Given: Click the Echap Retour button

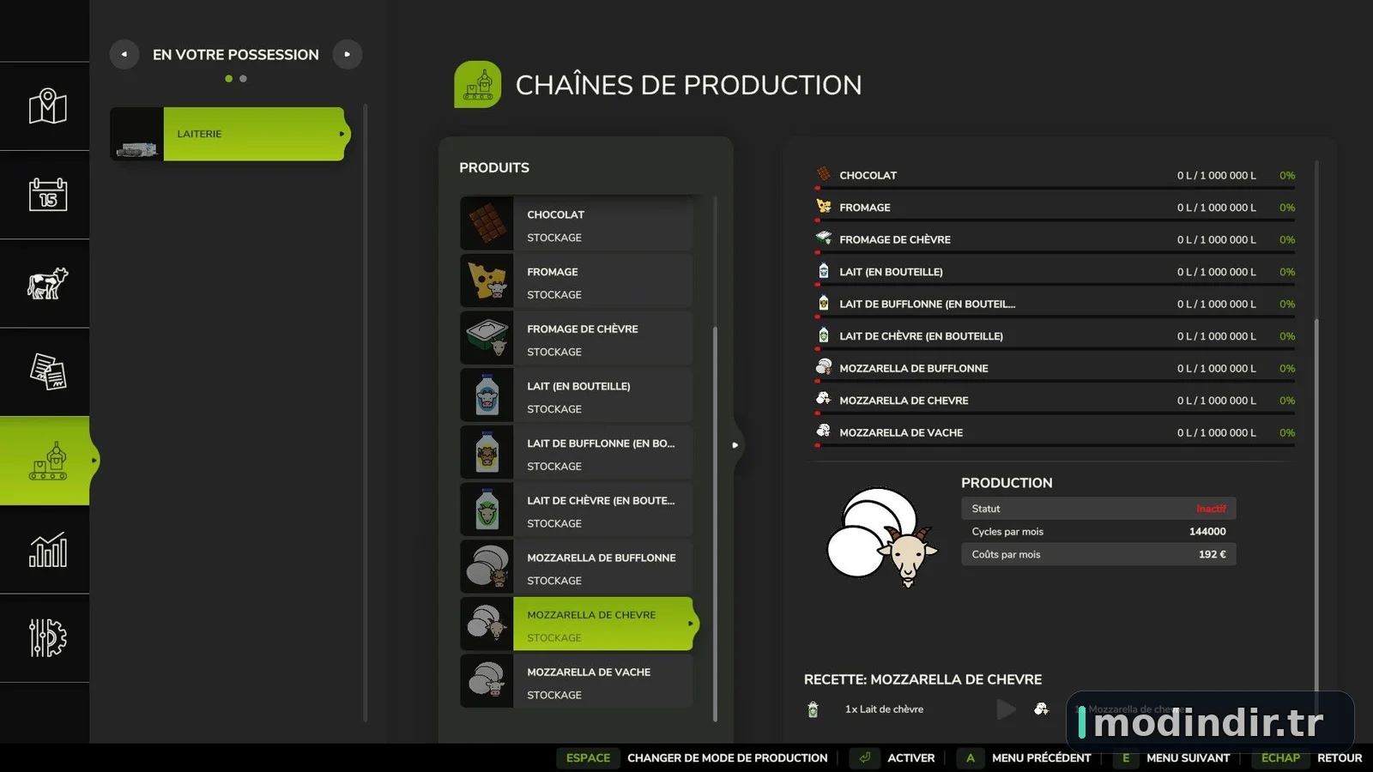Looking at the screenshot, I should 1307,758.
